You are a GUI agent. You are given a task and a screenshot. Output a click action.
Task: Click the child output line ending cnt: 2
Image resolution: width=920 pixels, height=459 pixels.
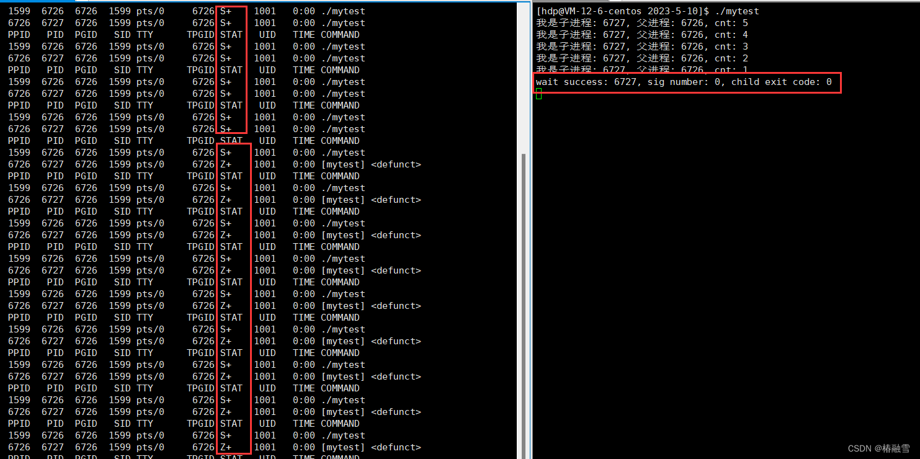pyautogui.click(x=642, y=58)
